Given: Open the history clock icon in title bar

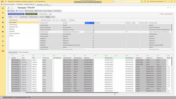Looking at the screenshot, I should click(x=145, y=2).
